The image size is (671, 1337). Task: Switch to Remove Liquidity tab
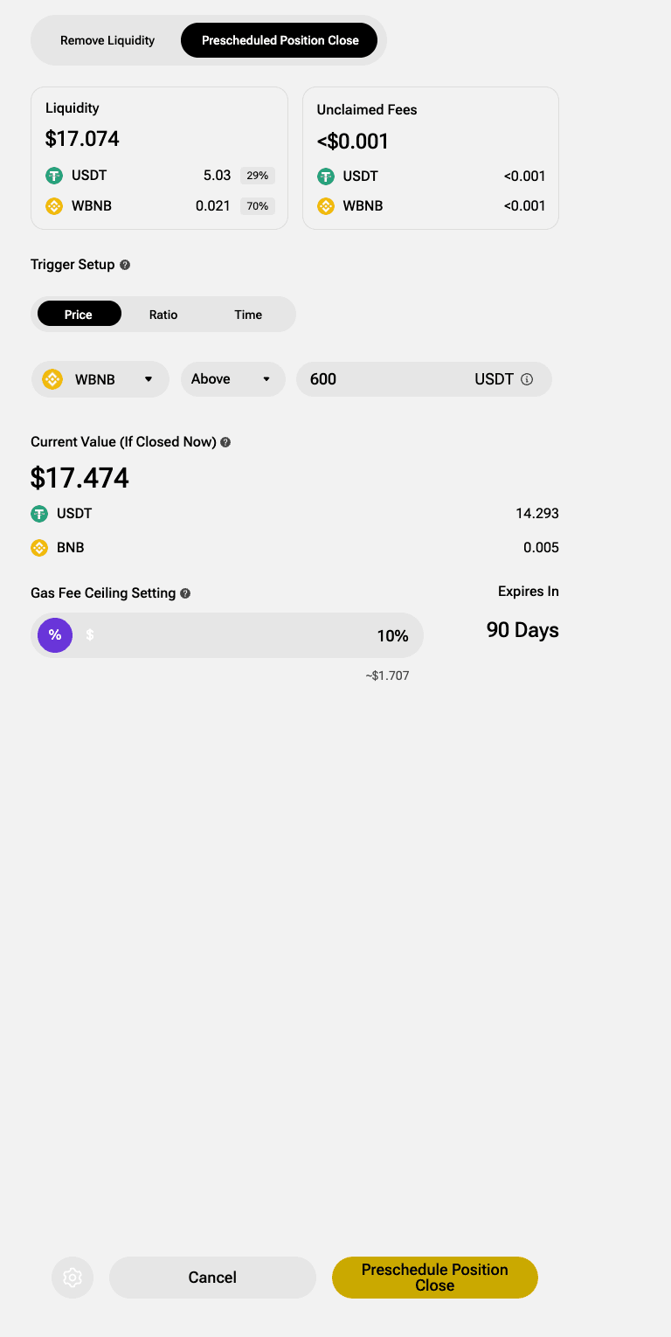coord(107,40)
